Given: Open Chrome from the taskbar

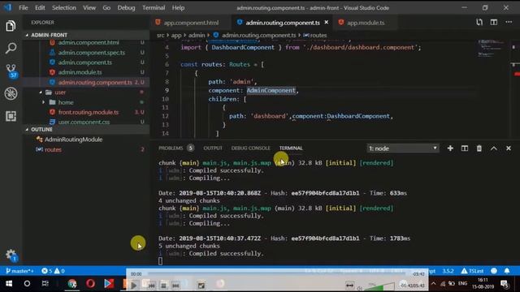Looking at the screenshot, I should (x=72, y=284).
